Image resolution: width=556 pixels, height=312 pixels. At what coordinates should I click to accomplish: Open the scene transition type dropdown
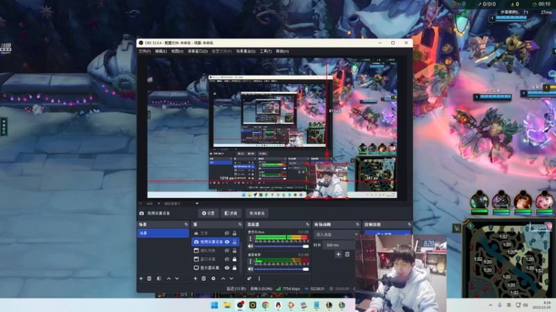(x=336, y=234)
